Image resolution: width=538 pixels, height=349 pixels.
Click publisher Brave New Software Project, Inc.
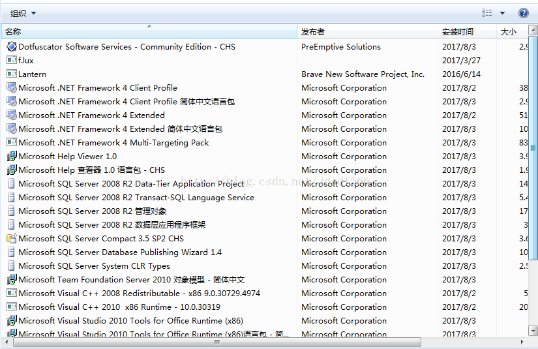(363, 74)
